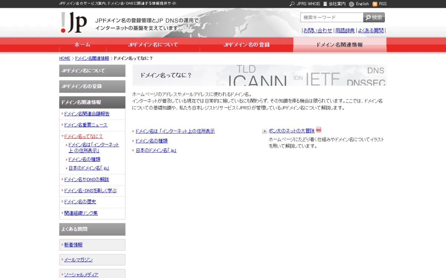Open the 会社案内 link
Image resolution: width=446 pixels, height=278 pixels.
coord(337,4)
